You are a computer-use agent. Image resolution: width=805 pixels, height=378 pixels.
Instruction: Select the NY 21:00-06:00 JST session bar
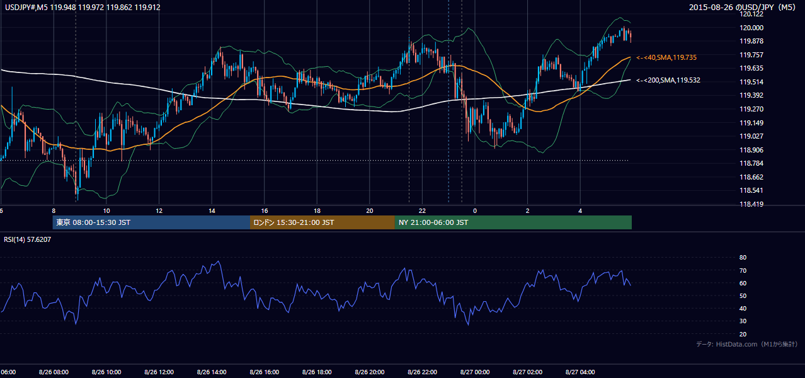pos(513,222)
